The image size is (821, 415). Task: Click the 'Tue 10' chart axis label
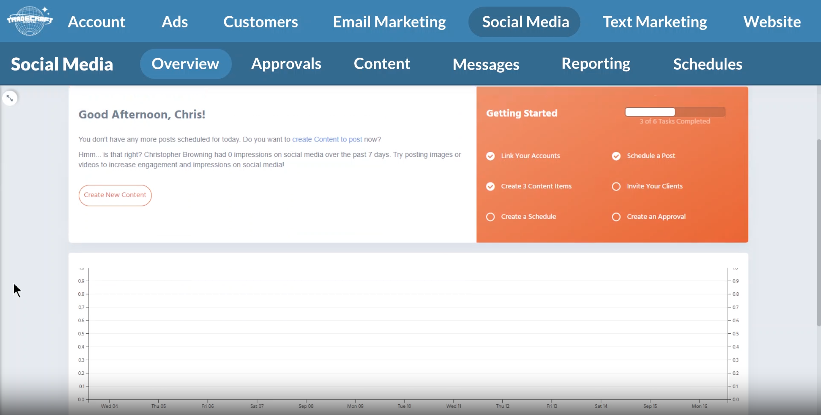point(404,406)
